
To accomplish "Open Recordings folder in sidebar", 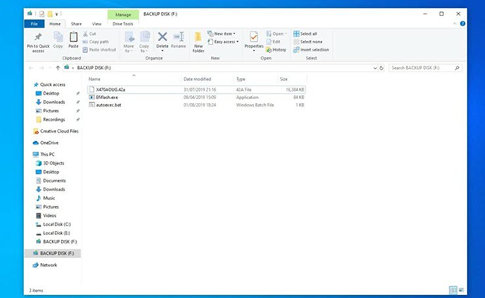I will point(51,119).
